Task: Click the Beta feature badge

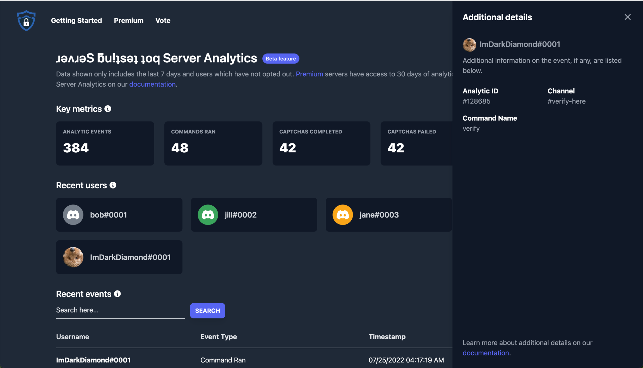Action: [280, 59]
